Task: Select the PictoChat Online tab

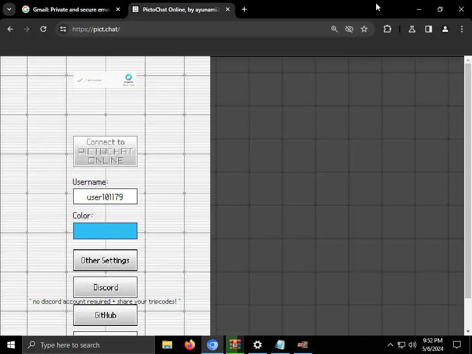Action: (x=181, y=9)
